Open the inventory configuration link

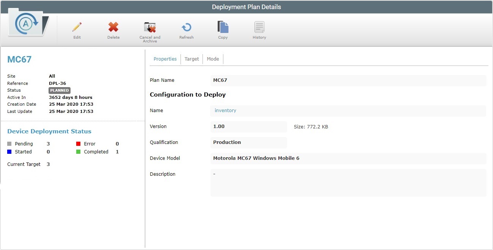tap(225, 110)
